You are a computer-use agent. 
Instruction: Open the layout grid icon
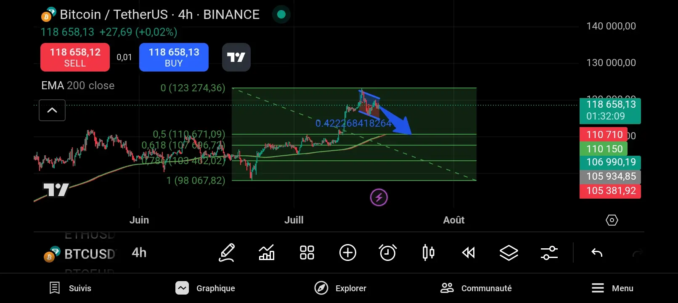coord(307,252)
